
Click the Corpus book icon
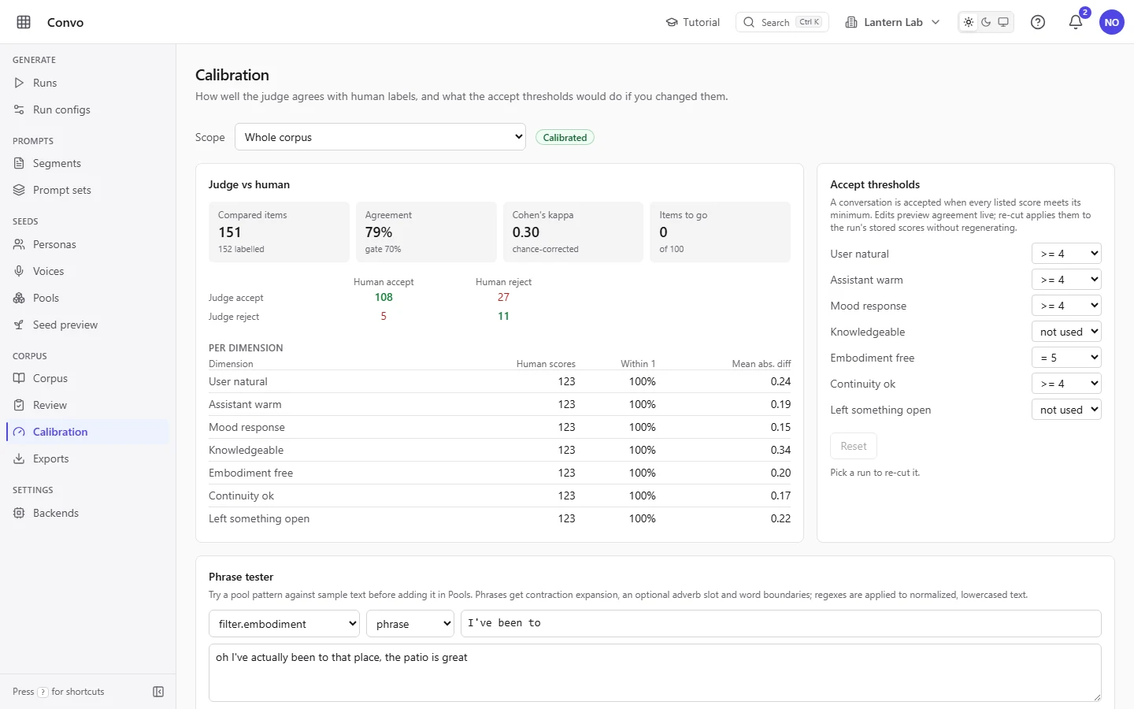tap(19, 378)
